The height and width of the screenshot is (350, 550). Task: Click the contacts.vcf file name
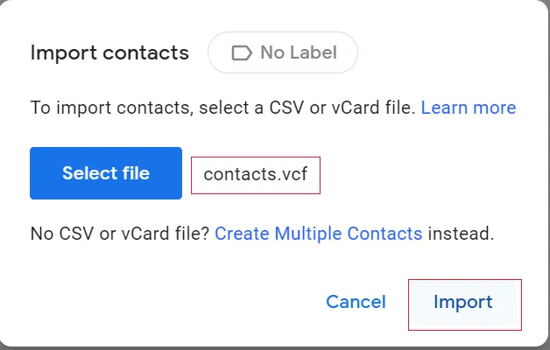coord(255,174)
